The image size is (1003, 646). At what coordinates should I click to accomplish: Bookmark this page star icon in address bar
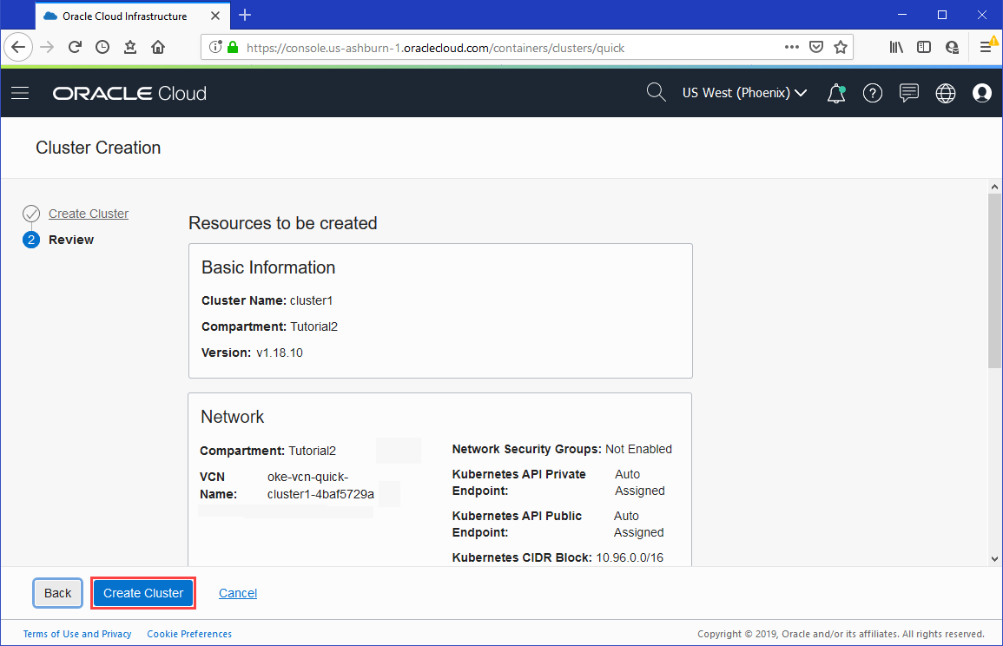point(841,48)
